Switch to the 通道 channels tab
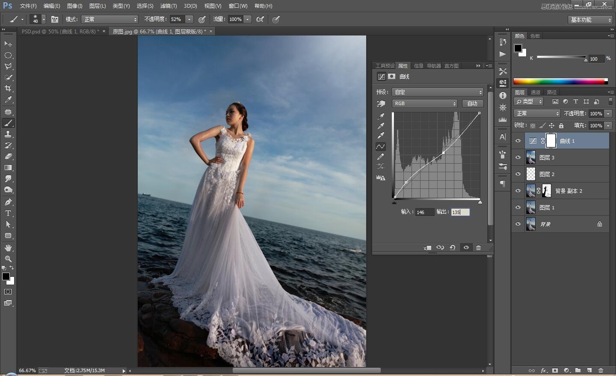The image size is (616, 376). coord(535,92)
